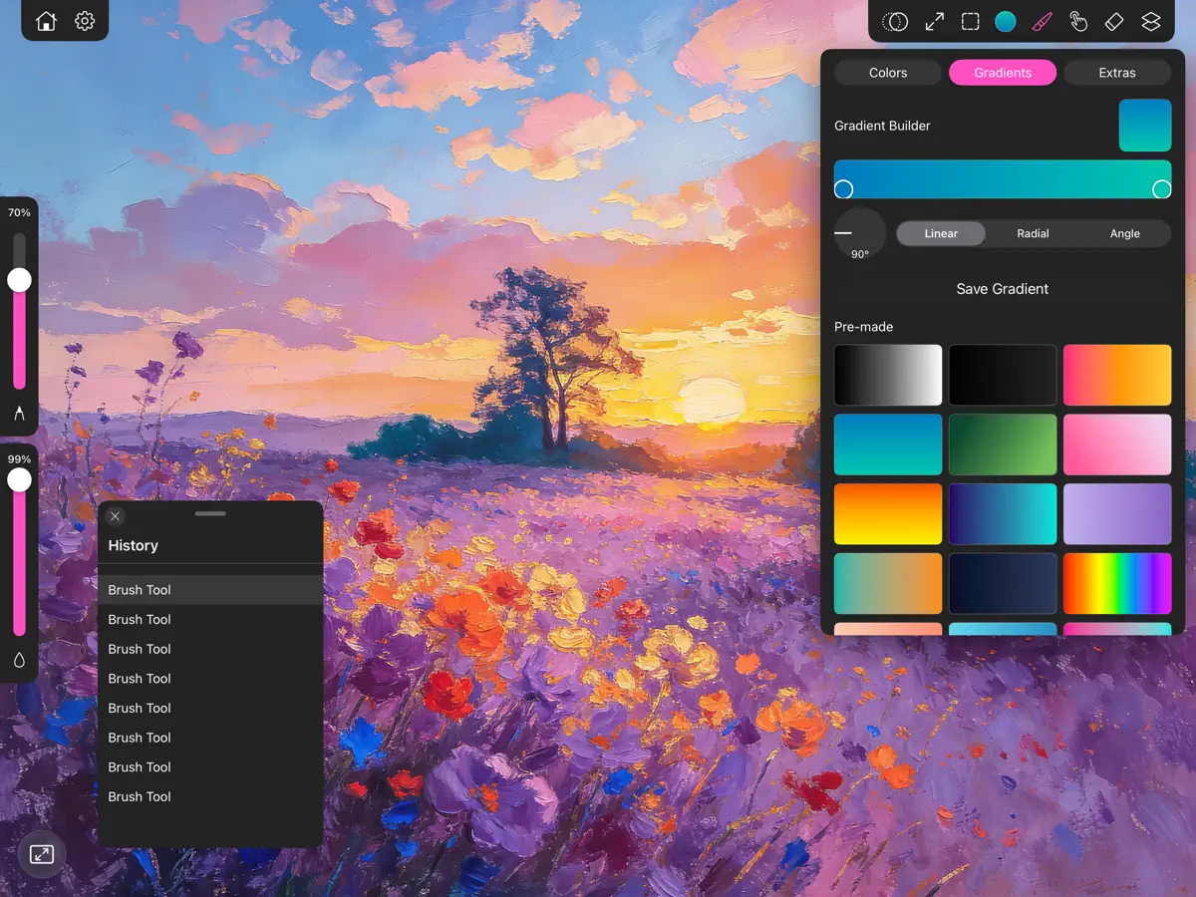Screen dimensions: 1196x897
Task: Click the 70% brush size slider knob
Action: click(19, 280)
